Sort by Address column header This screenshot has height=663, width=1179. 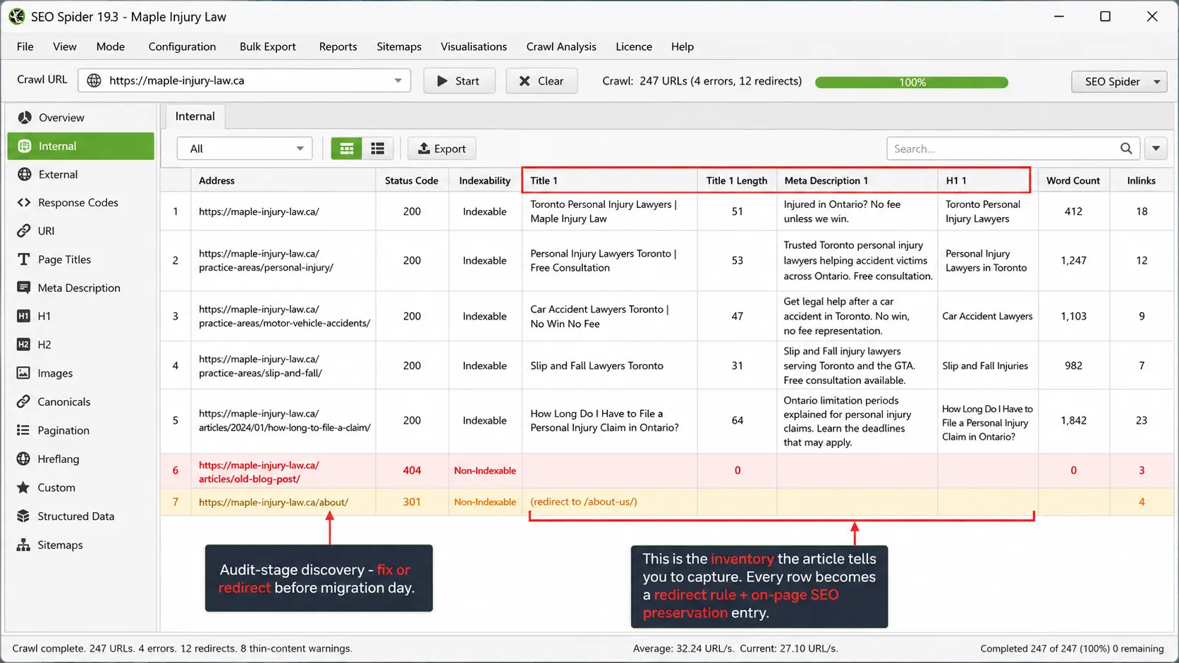(283, 180)
